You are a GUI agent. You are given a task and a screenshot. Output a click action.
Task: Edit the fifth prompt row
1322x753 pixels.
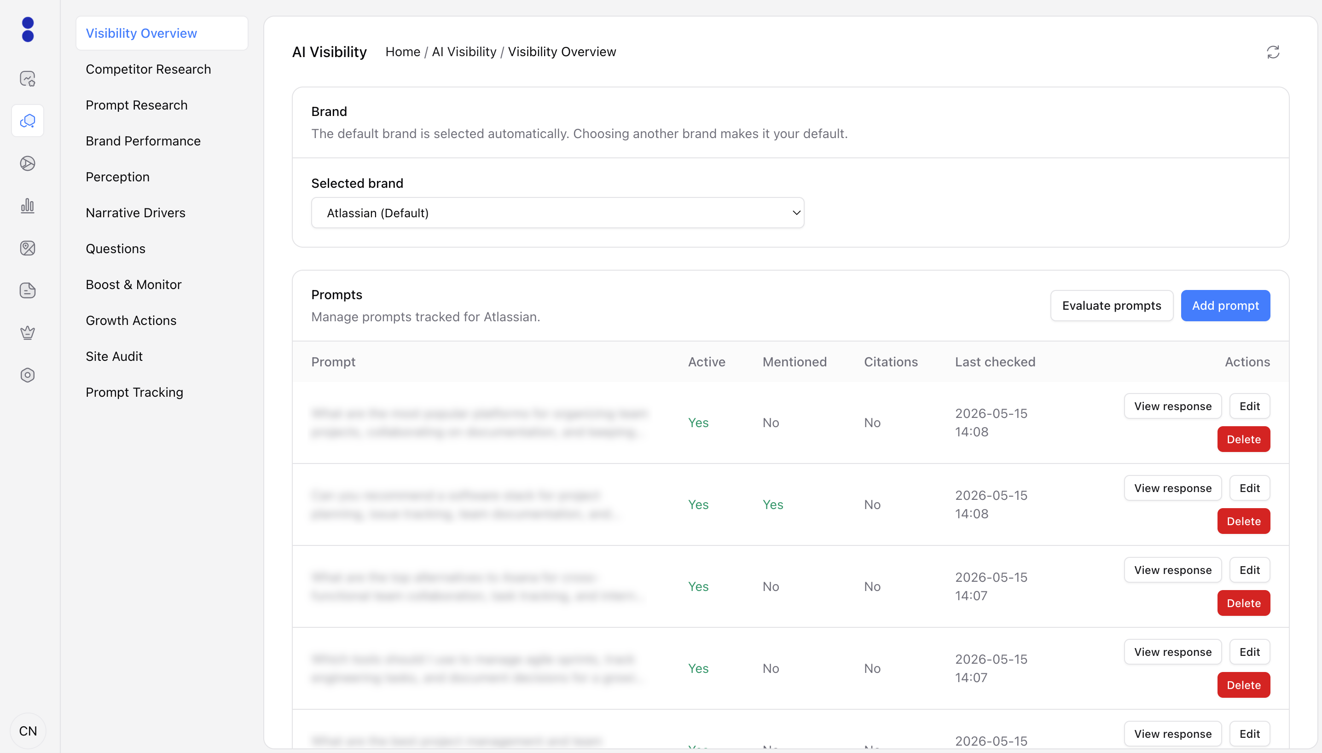[1250, 734]
